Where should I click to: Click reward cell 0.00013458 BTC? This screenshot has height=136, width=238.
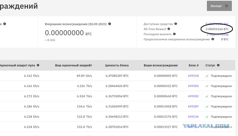click(x=166, y=106)
